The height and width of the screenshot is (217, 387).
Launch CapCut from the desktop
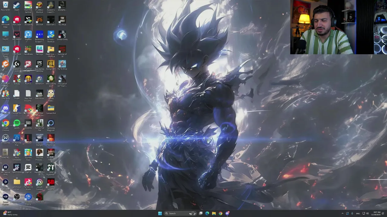[28, 168]
